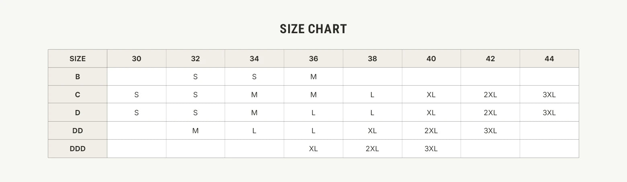The height and width of the screenshot is (182, 627).
Task: Click the XL cell for 40C
Action: pos(431,94)
